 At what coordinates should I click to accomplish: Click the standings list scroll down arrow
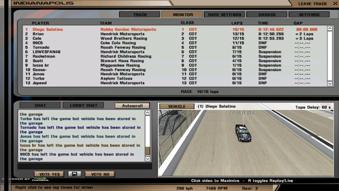pos(329,84)
